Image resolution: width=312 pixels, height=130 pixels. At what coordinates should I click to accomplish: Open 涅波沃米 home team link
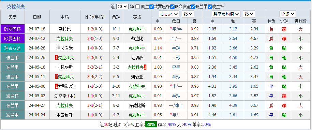(65, 48)
